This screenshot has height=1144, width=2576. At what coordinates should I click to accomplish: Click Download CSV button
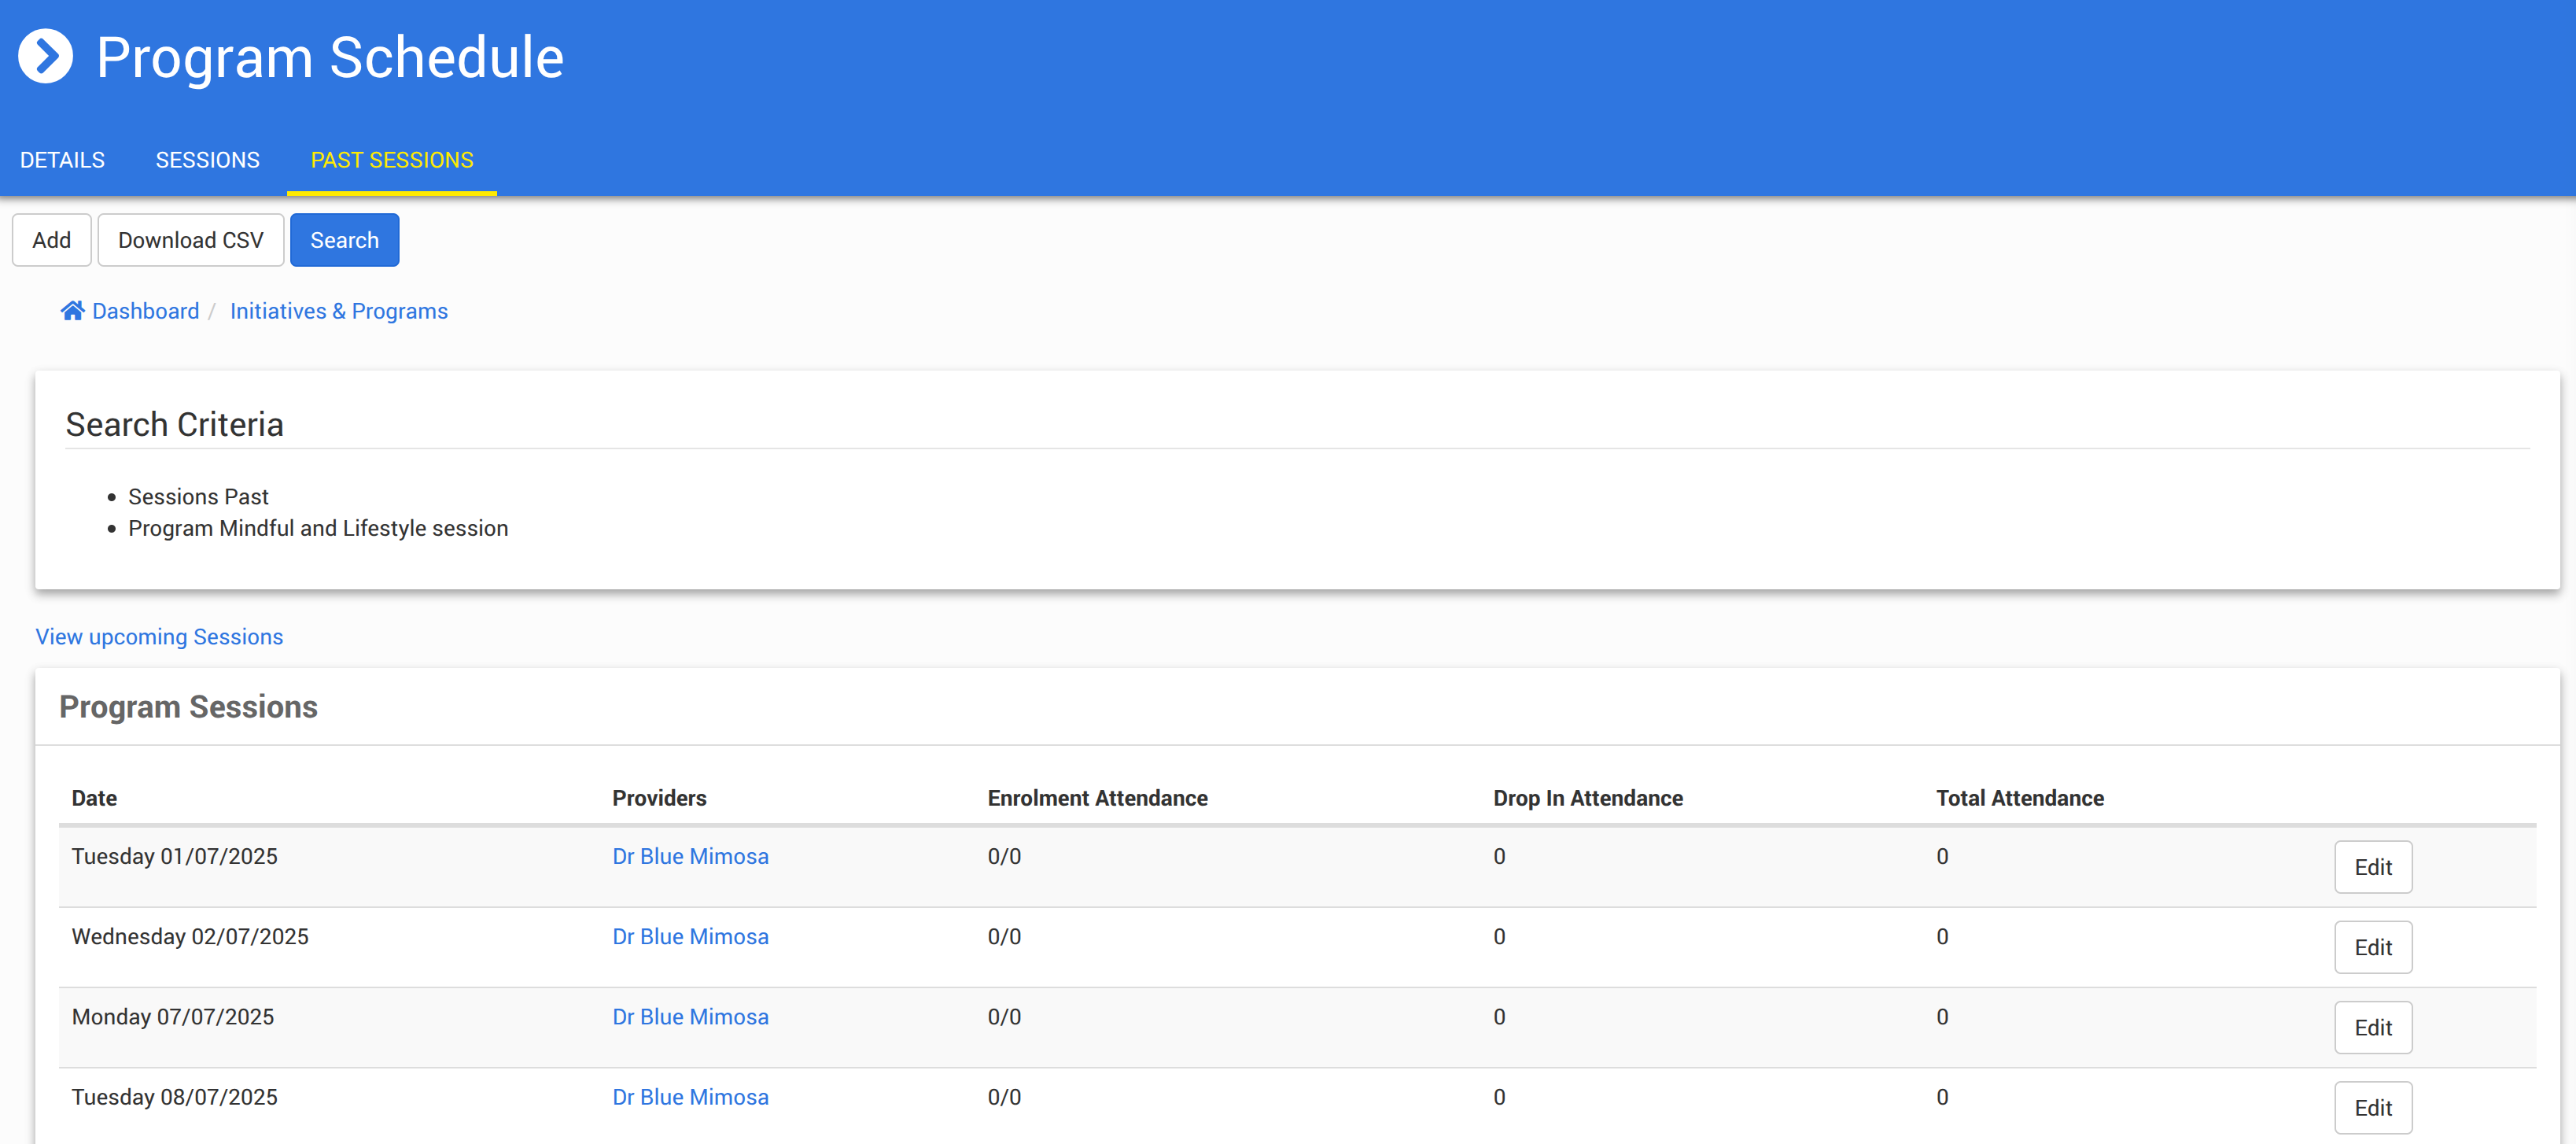coord(190,240)
